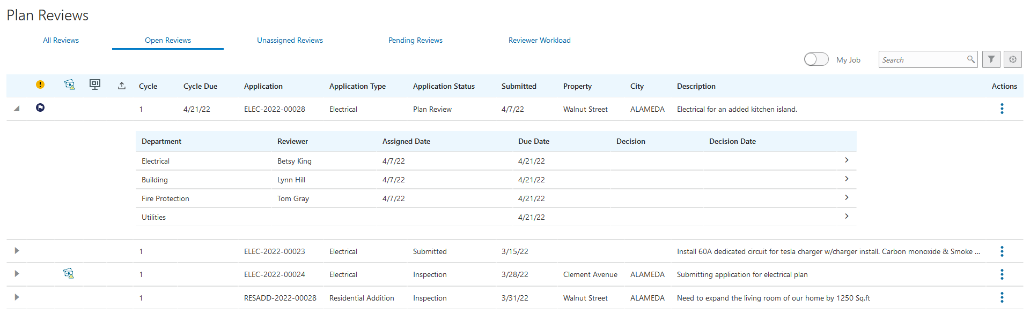Open actions menu for ELEC-2022-00028
This screenshot has width=1030, height=315.
[1002, 109]
